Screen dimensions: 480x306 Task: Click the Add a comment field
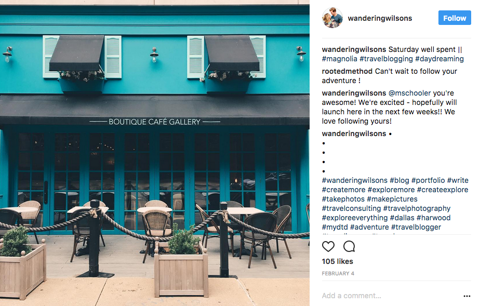(389, 296)
